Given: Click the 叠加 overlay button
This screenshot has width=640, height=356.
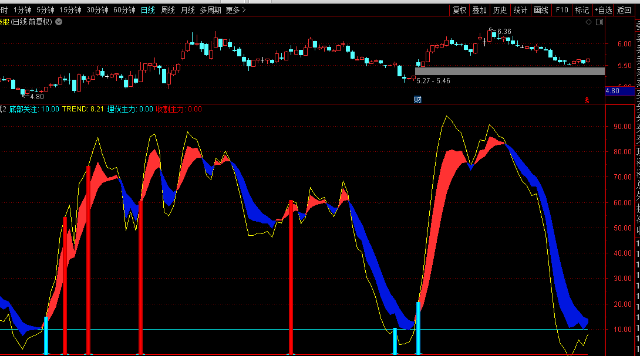Looking at the screenshot, I should [x=480, y=10].
